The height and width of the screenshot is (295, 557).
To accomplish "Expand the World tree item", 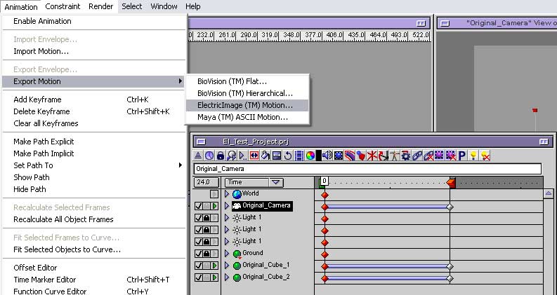I will tap(227, 194).
